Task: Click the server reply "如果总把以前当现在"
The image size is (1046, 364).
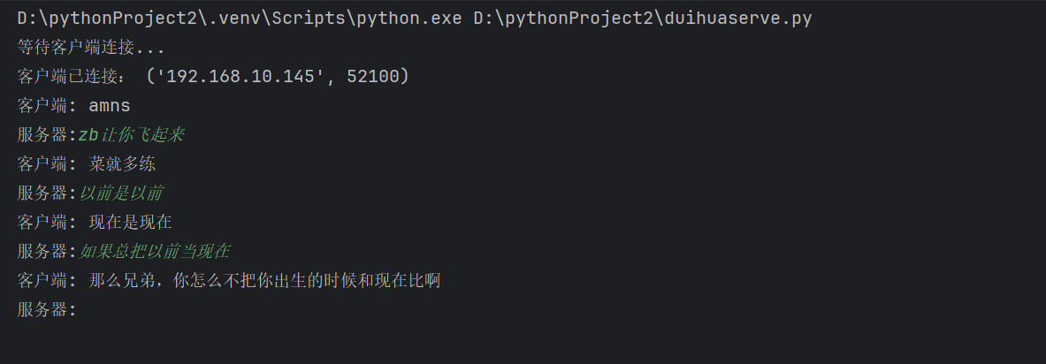Action: (x=155, y=252)
